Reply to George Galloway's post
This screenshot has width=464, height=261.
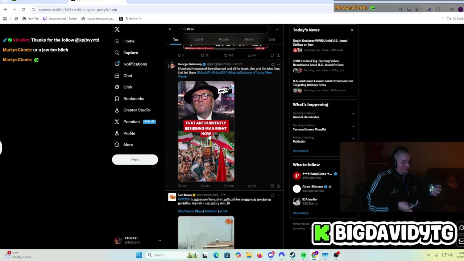[x=179, y=186]
